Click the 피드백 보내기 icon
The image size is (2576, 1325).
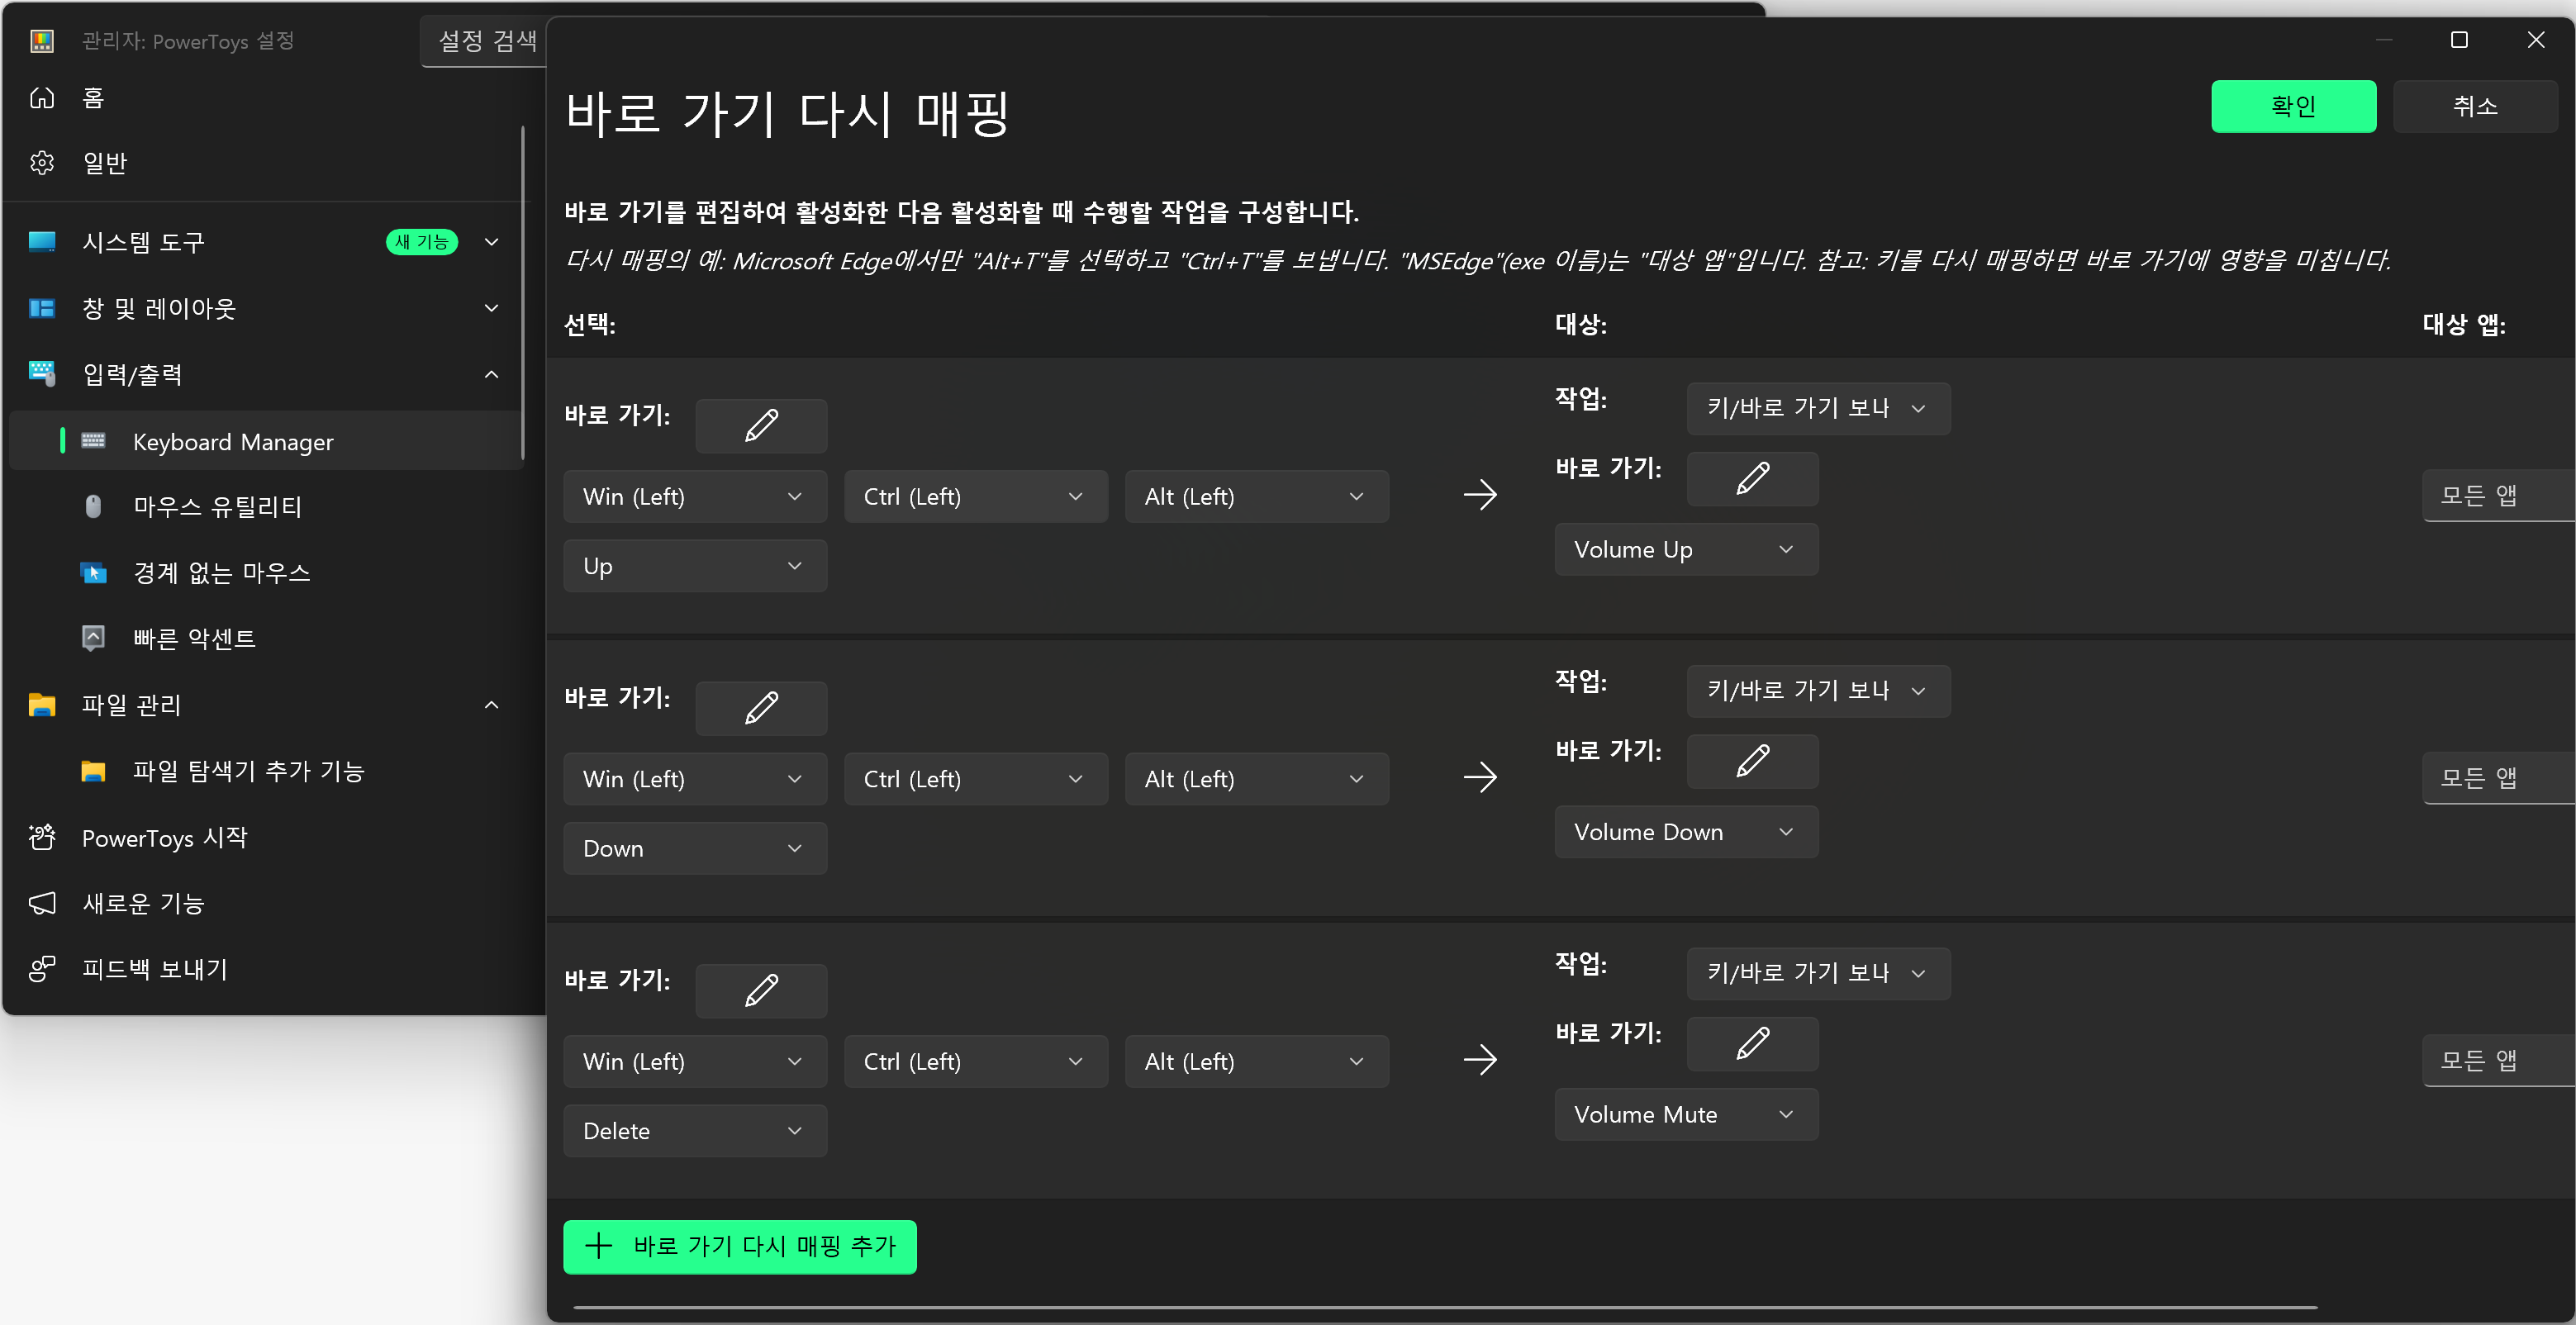[42, 969]
